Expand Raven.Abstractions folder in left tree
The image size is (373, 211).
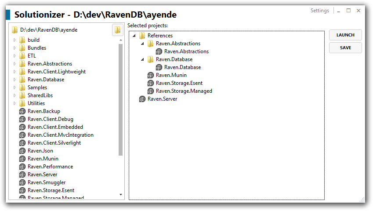[15, 64]
